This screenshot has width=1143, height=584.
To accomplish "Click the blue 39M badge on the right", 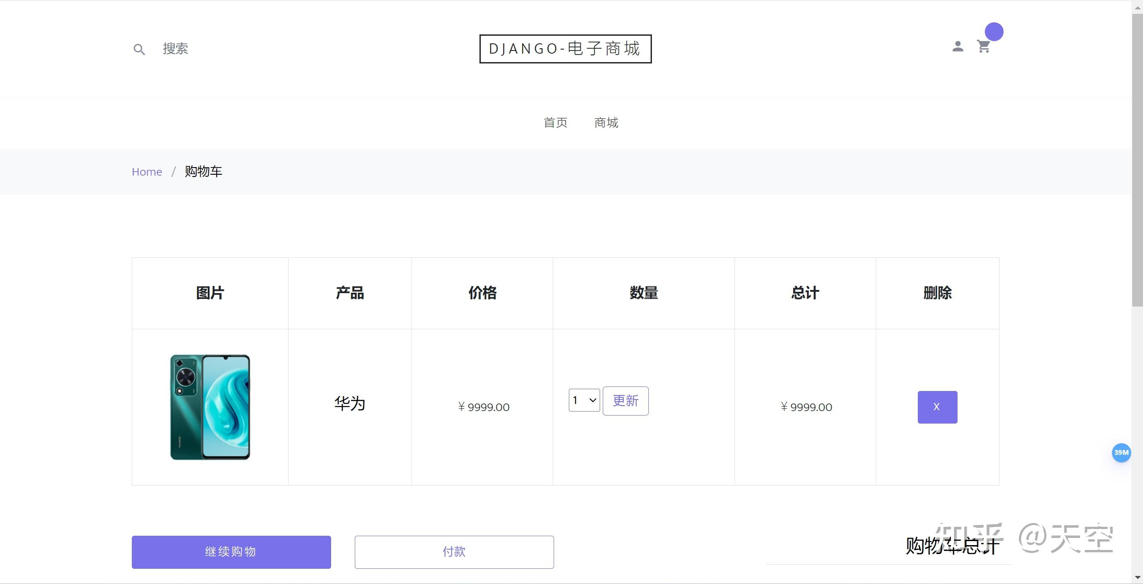I will click(x=1121, y=453).
